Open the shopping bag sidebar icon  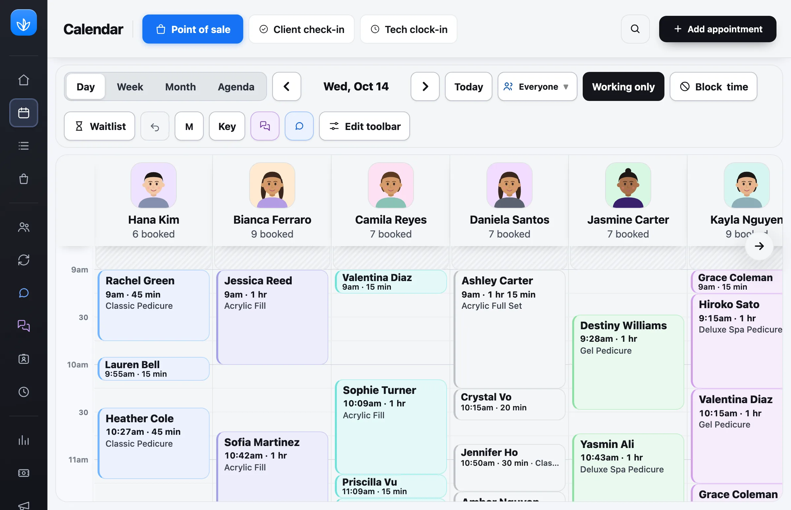23,179
